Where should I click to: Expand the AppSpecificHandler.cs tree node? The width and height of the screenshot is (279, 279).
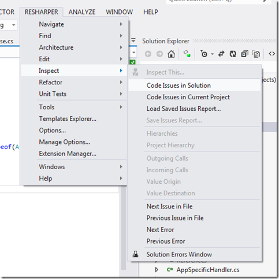(x=157, y=270)
